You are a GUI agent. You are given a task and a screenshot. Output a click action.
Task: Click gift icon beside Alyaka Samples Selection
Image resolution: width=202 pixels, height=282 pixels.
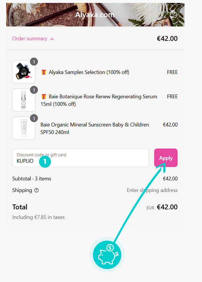(x=44, y=72)
